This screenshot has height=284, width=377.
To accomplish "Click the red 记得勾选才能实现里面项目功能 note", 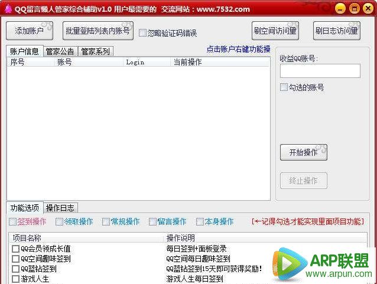I will pyautogui.click(x=308, y=221).
